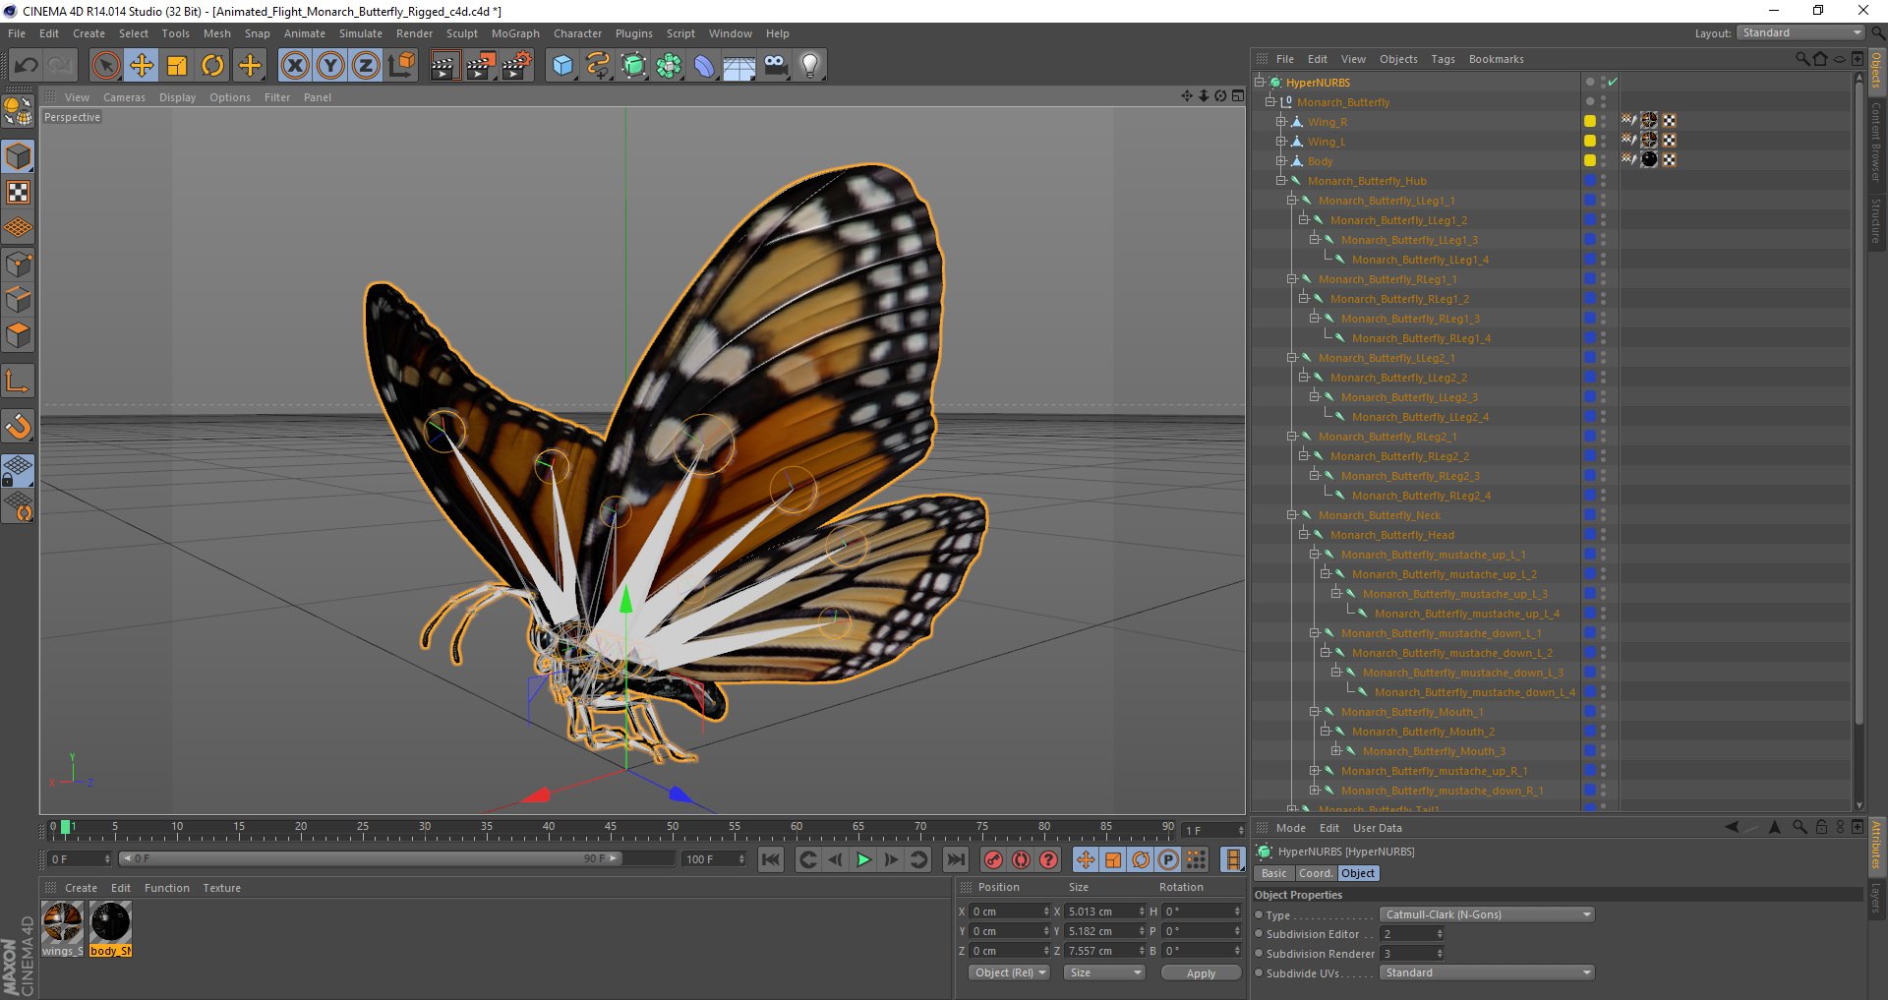Add a Cube primitive object
Screen dimensions: 1888x1000
point(562,66)
